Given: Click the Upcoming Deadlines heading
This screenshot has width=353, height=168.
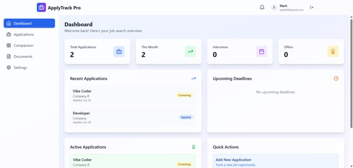Looking at the screenshot, I should 232,79.
